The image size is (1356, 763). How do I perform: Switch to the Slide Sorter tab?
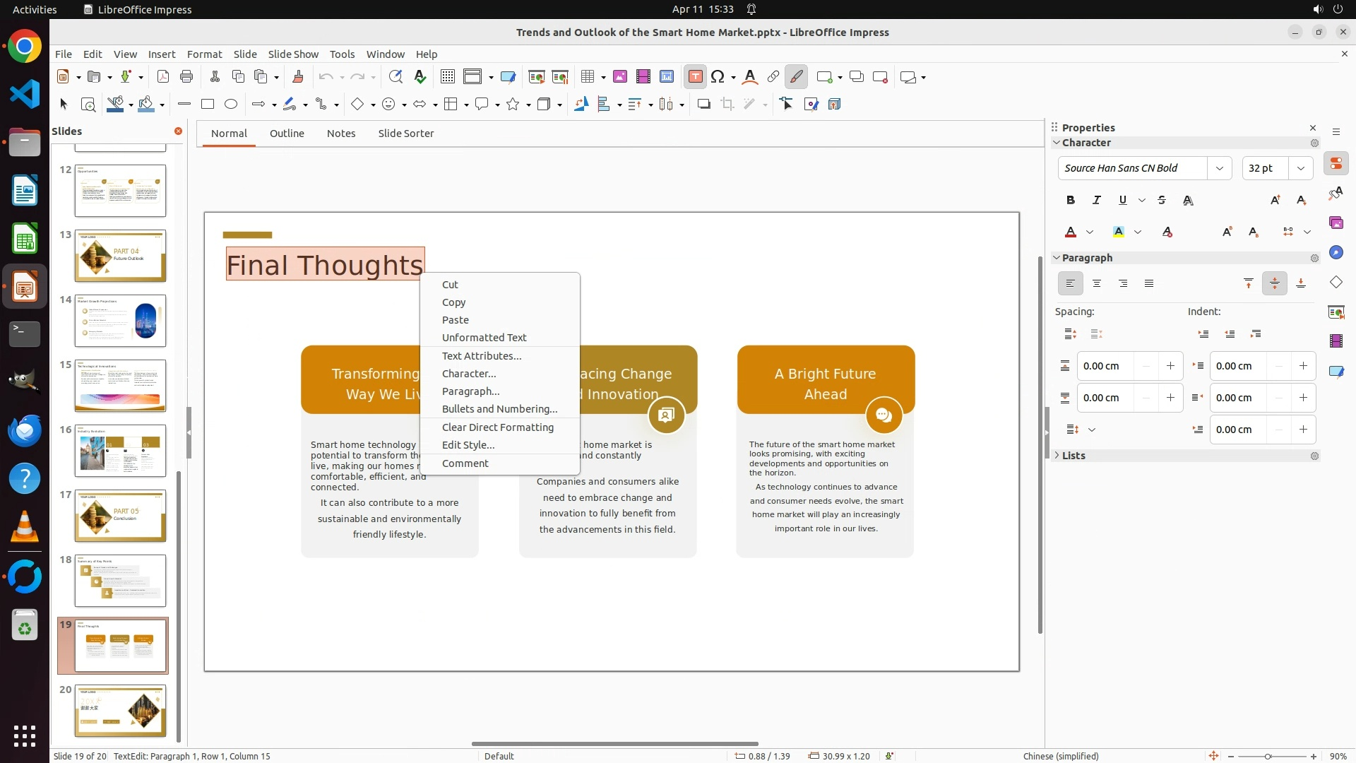point(405,134)
